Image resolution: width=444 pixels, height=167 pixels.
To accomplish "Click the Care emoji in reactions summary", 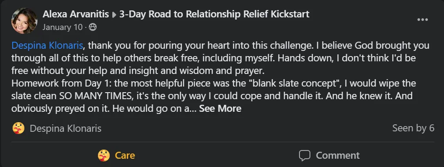I will pos(18,128).
